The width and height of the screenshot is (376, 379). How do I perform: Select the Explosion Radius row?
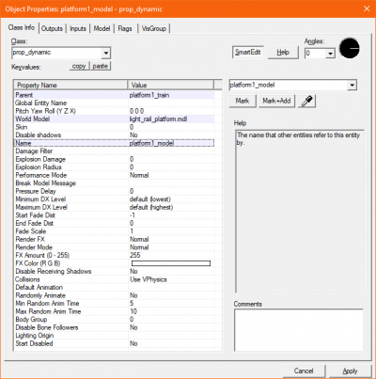pos(115,167)
